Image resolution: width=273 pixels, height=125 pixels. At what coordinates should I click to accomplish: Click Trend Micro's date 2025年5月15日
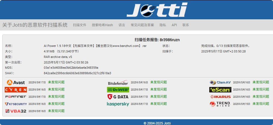[x=242, y=104]
